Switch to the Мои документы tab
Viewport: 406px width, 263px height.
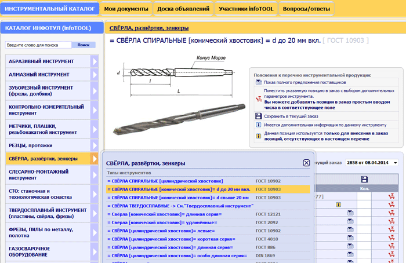pyautogui.click(x=126, y=8)
